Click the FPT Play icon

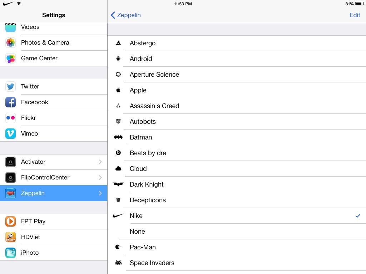[x=10, y=221]
